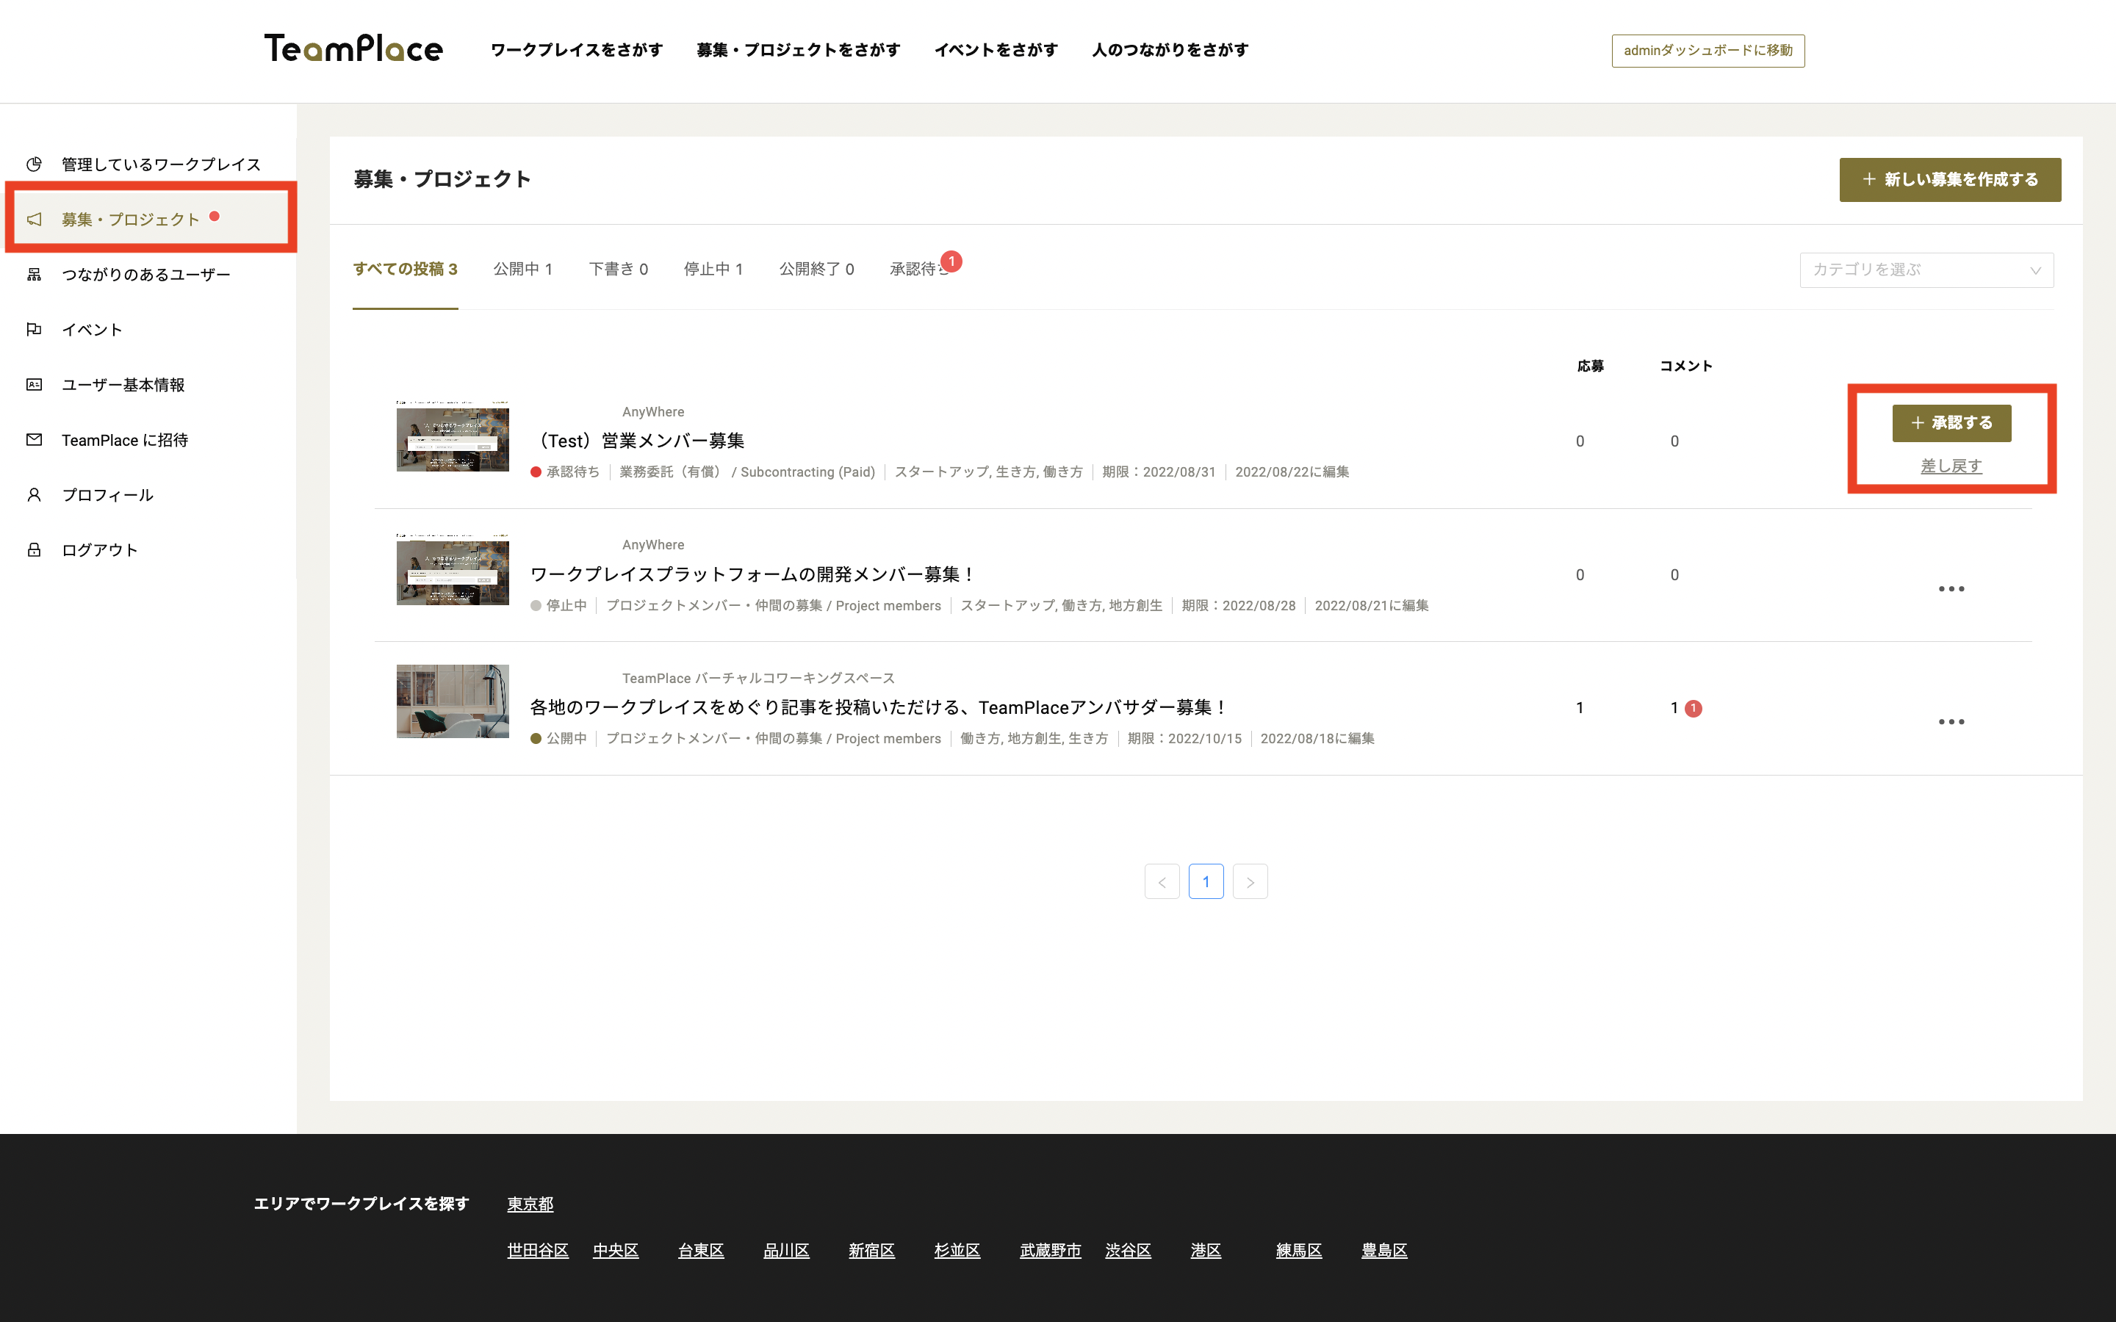Open the カテゴリを選ぶ dropdown
Screen dimensions: 2116x1322
[1926, 270]
